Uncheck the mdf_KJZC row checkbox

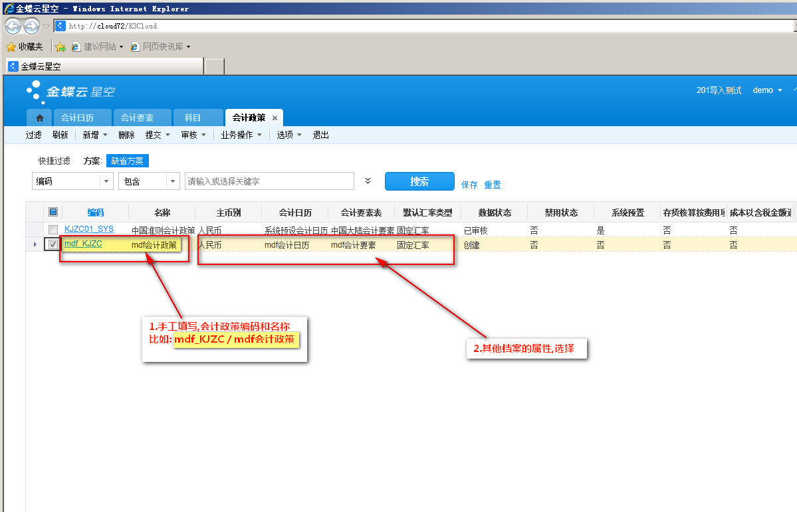click(53, 244)
